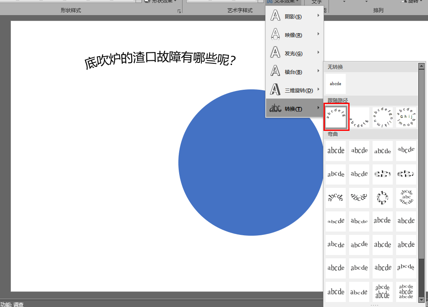Open the 发光(G) glow submenu
This screenshot has width=428, height=307.
coord(295,53)
